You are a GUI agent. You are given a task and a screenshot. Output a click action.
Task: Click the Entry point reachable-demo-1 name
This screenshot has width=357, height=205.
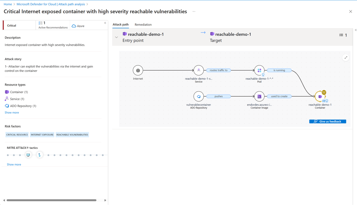click(146, 34)
